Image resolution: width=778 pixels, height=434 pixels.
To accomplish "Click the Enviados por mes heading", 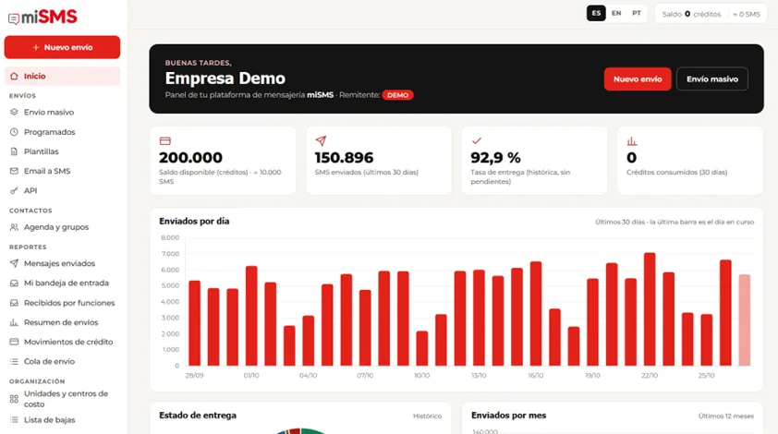I will click(x=508, y=416).
